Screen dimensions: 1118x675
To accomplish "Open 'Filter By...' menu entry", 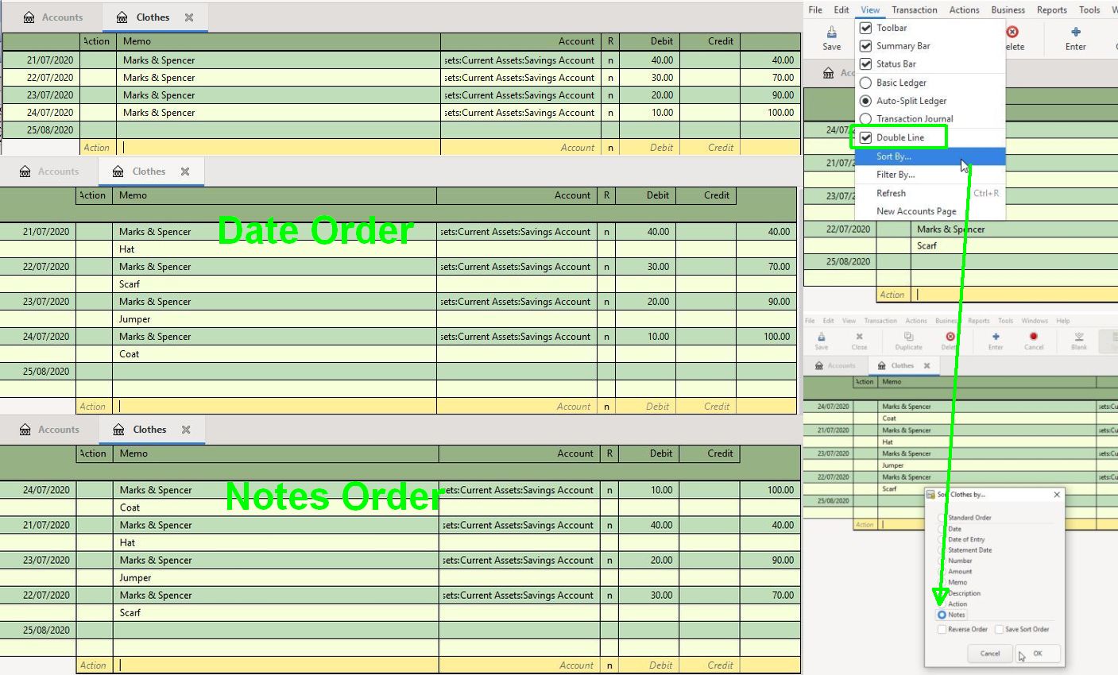I will point(930,175).
